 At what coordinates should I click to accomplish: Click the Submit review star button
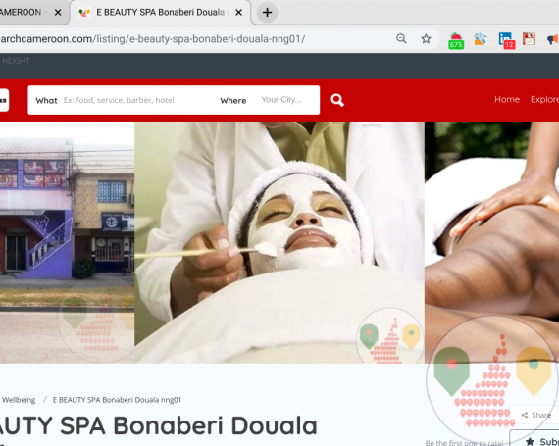pyautogui.click(x=535, y=439)
